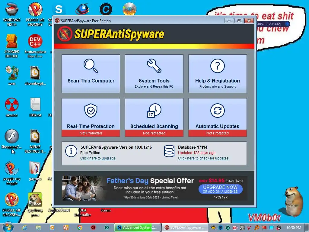
Task: Select Embarcadero Dev-C++ desktop icon
Action: (x=35, y=46)
